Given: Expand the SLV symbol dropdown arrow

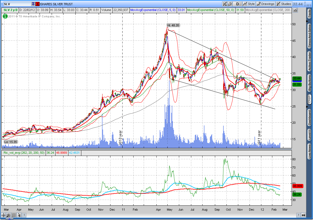Looking at the screenshot, I should pyautogui.click(x=33, y=4).
